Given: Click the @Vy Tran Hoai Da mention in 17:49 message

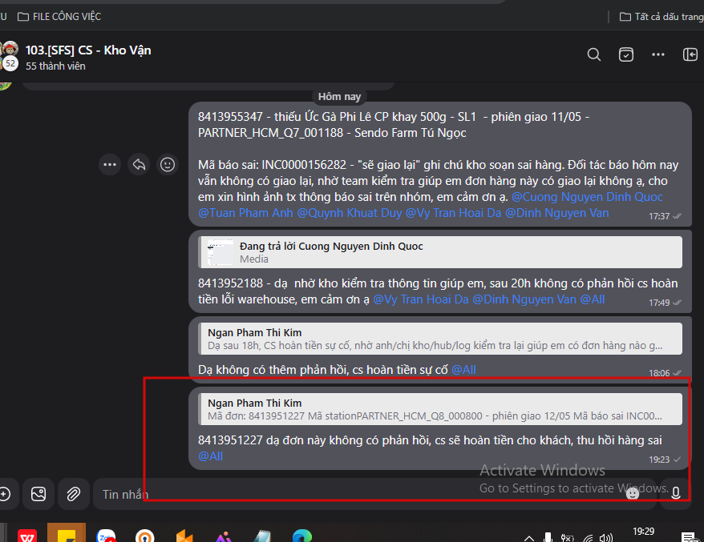Looking at the screenshot, I should point(421,299).
